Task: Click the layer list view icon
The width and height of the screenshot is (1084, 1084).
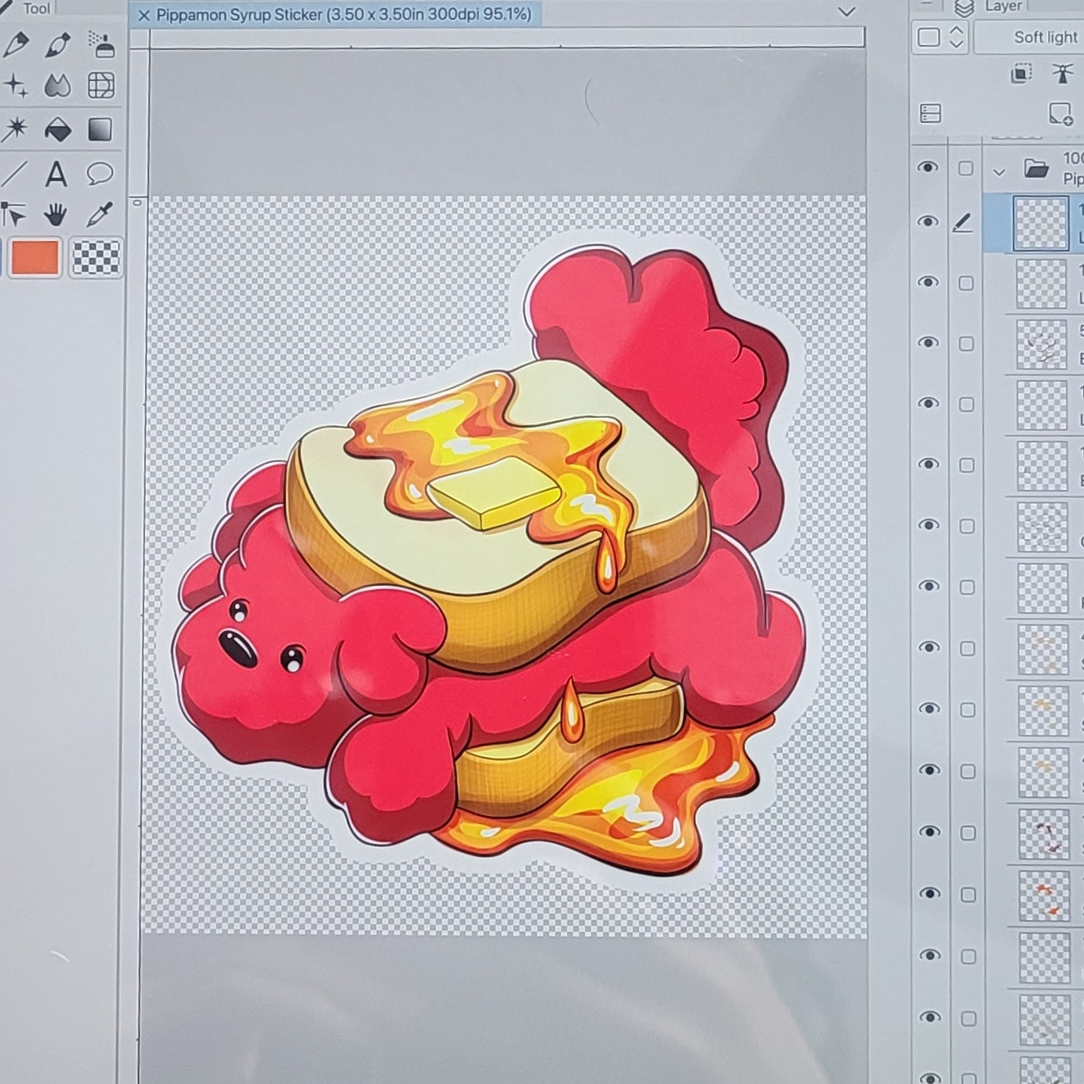Action: point(930,113)
